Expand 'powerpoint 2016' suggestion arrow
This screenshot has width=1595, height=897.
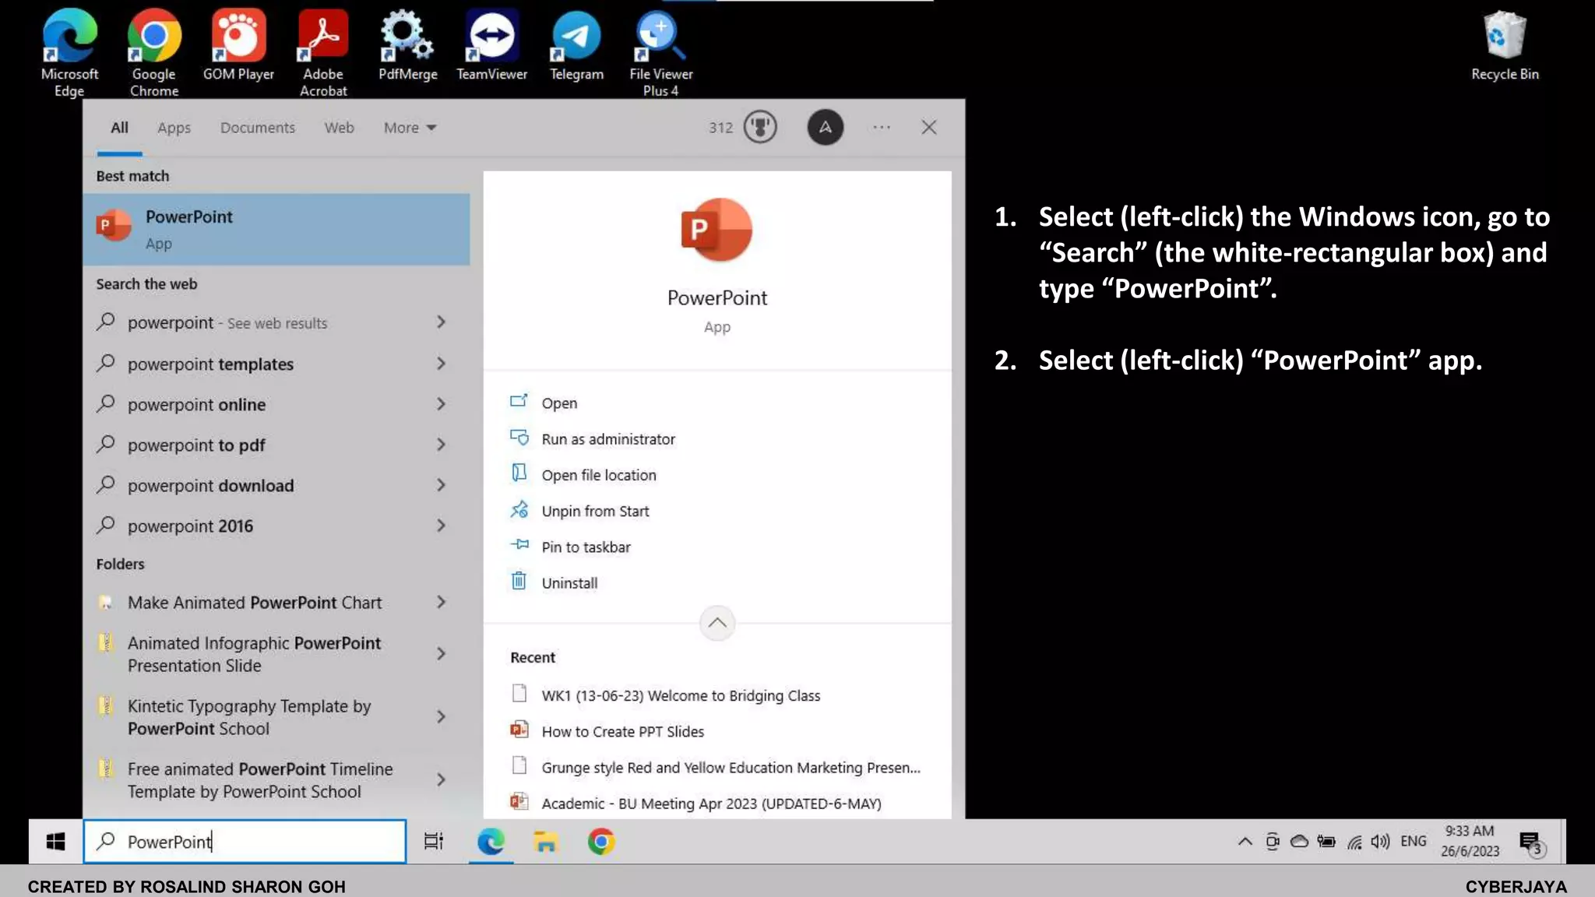click(x=442, y=526)
